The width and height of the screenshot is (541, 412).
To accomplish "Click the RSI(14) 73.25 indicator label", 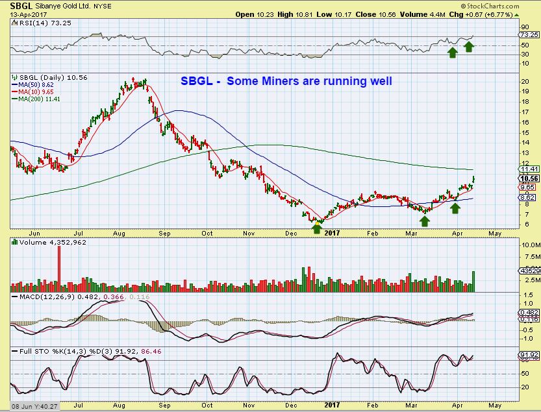I will tap(42, 23).
